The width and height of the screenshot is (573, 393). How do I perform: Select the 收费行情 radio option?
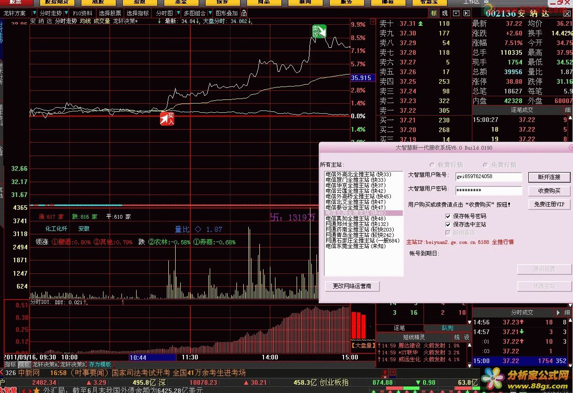(432, 165)
